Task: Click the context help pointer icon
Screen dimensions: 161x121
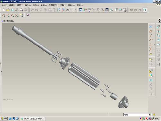Action: point(28,15)
